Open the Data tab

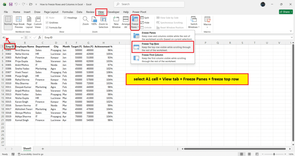[80, 12]
